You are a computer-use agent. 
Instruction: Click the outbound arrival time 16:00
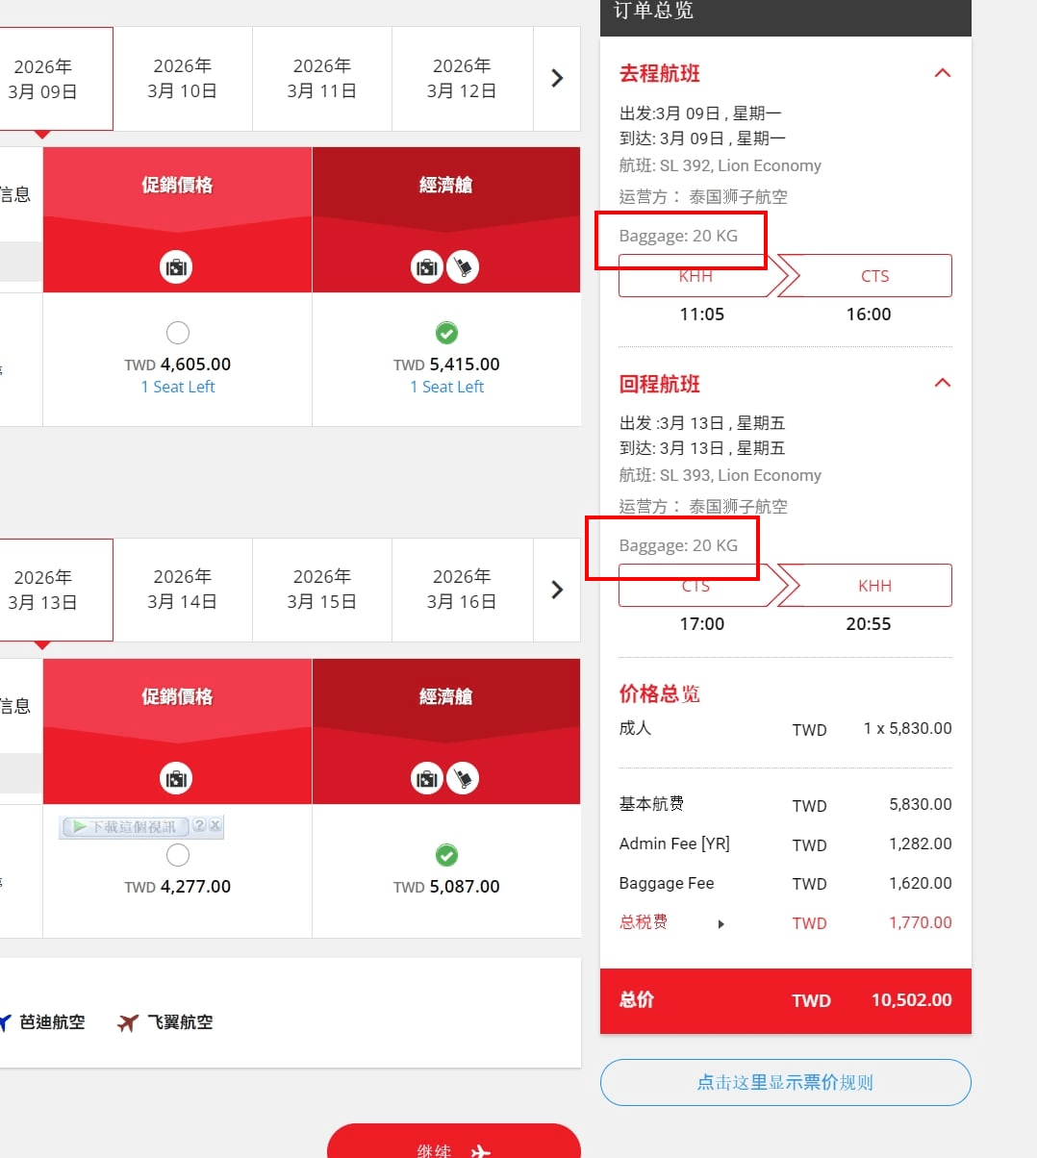(x=869, y=315)
